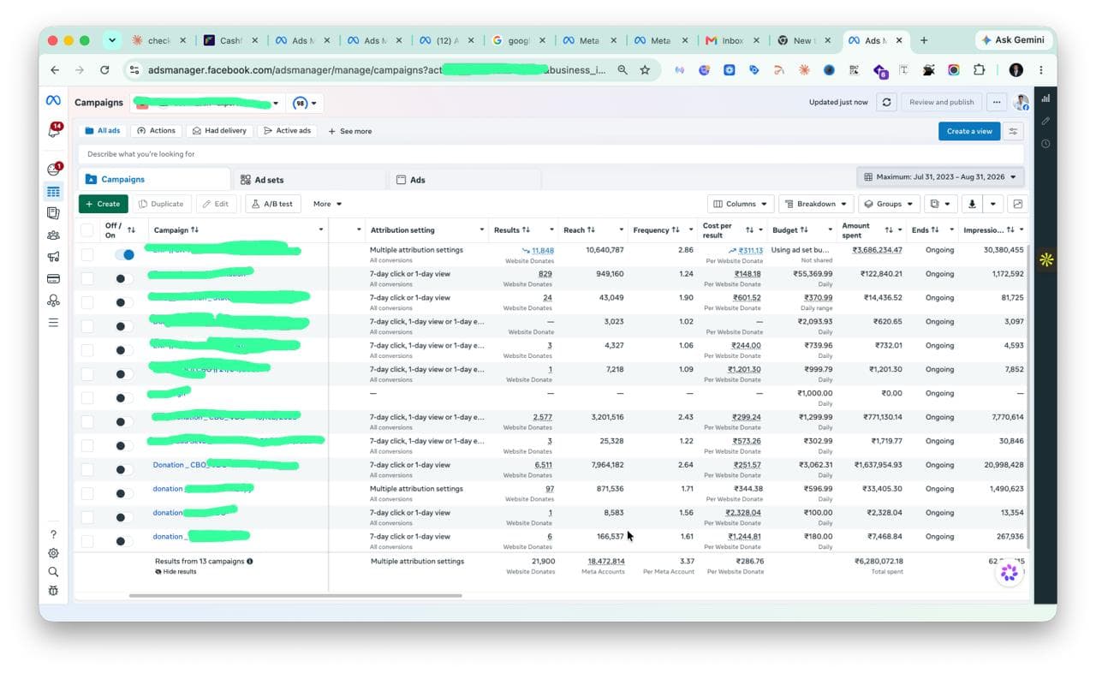Select the Active ads filter view

pyautogui.click(x=287, y=131)
